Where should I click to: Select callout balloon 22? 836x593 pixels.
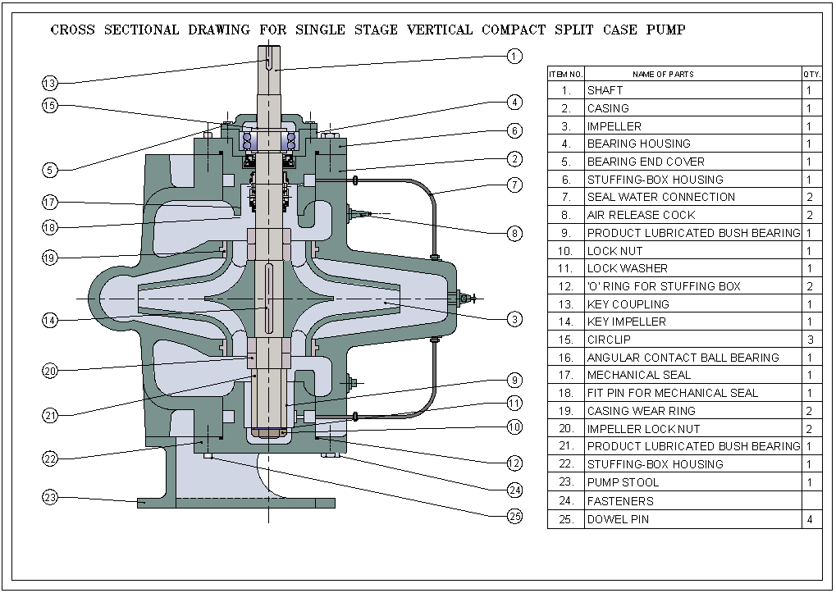(x=49, y=458)
